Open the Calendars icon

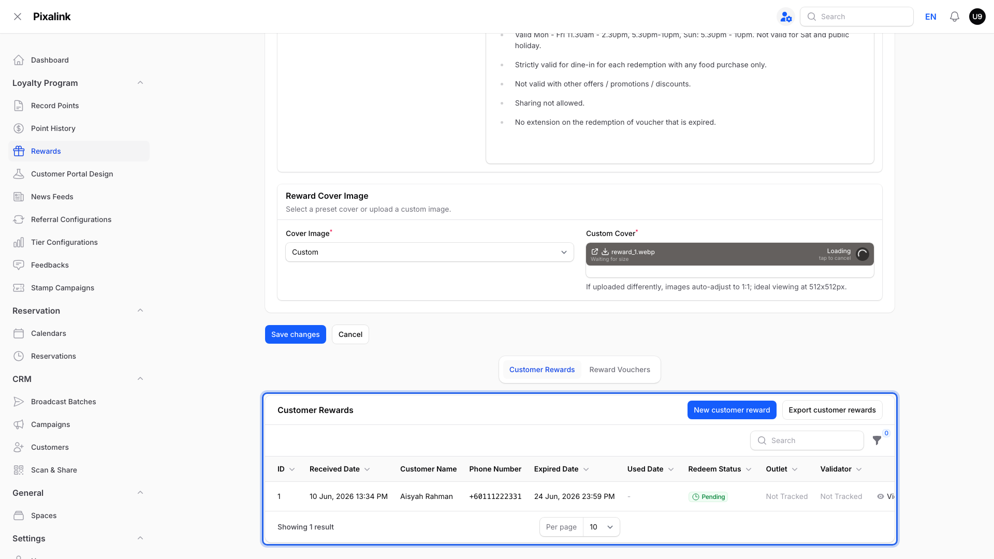pyautogui.click(x=19, y=333)
